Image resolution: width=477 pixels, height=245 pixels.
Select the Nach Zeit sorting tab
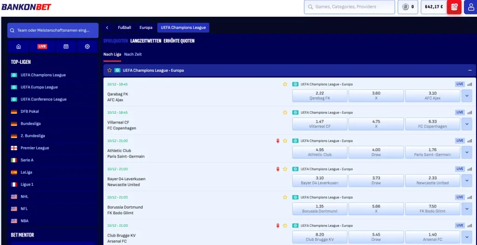click(x=133, y=54)
